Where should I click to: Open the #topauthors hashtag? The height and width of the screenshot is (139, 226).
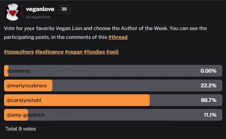click(19, 52)
